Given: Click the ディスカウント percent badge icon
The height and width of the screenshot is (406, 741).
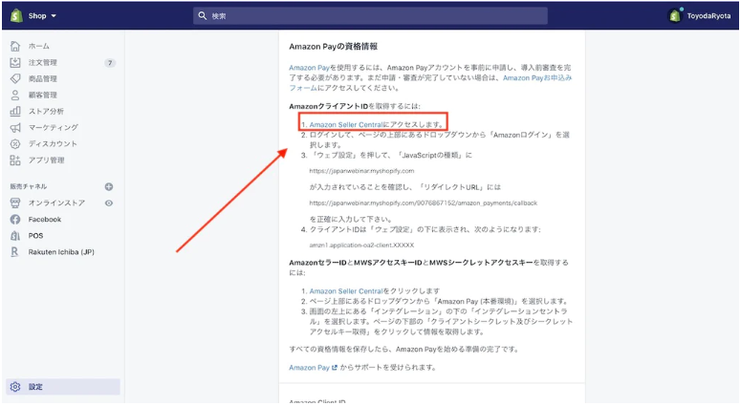Looking at the screenshot, I should click(15, 143).
